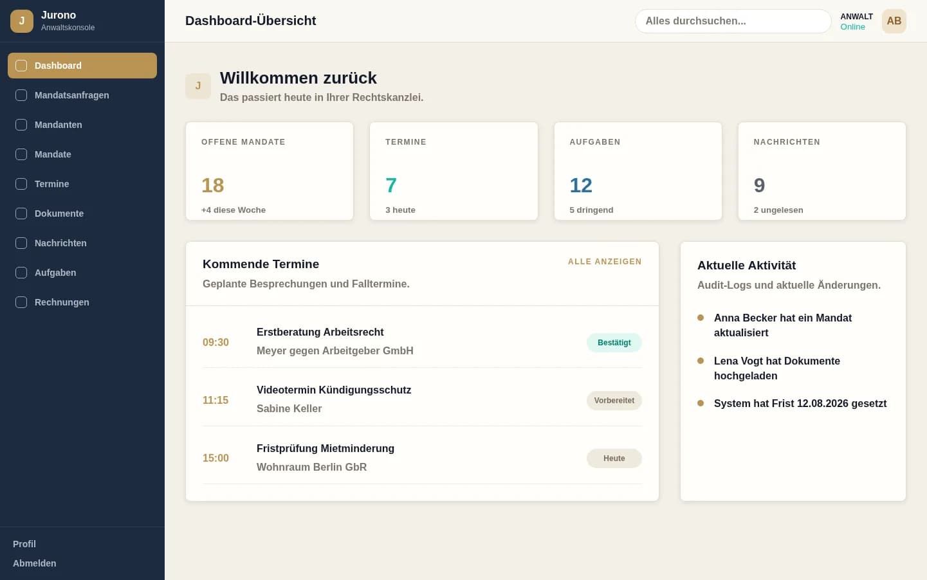Click the Rechnungen sidebar icon

click(x=21, y=302)
